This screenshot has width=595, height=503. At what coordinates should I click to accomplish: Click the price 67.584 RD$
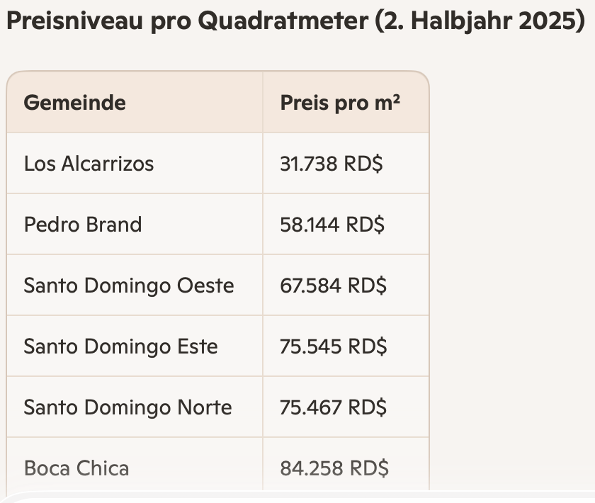coord(333,286)
